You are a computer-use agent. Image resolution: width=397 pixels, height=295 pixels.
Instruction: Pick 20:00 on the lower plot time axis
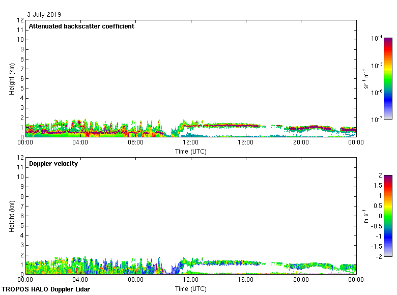[301, 280]
